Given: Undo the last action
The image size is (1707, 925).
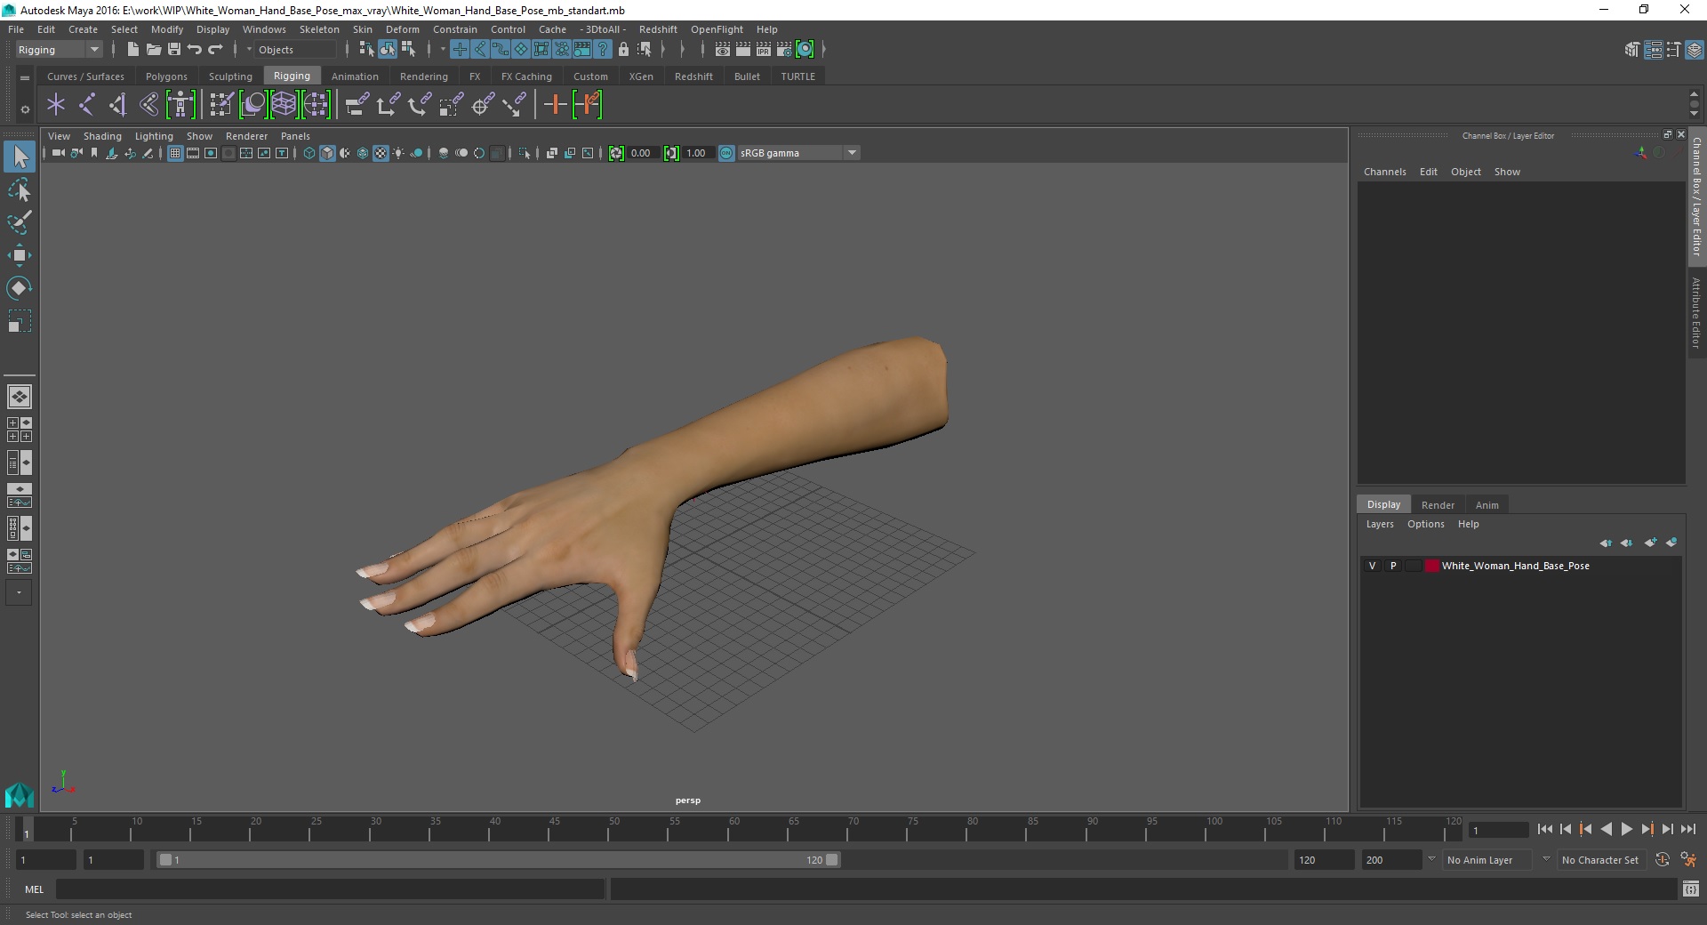Looking at the screenshot, I should point(195,50).
